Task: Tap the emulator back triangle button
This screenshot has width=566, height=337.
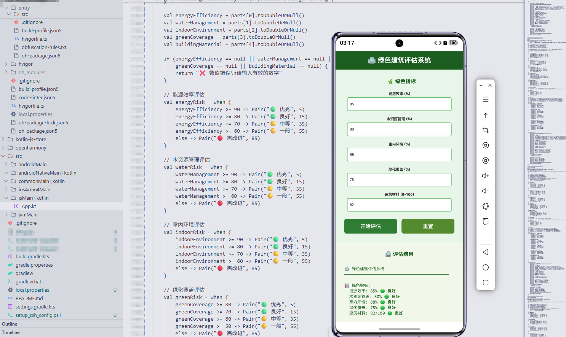Action: pos(485,252)
